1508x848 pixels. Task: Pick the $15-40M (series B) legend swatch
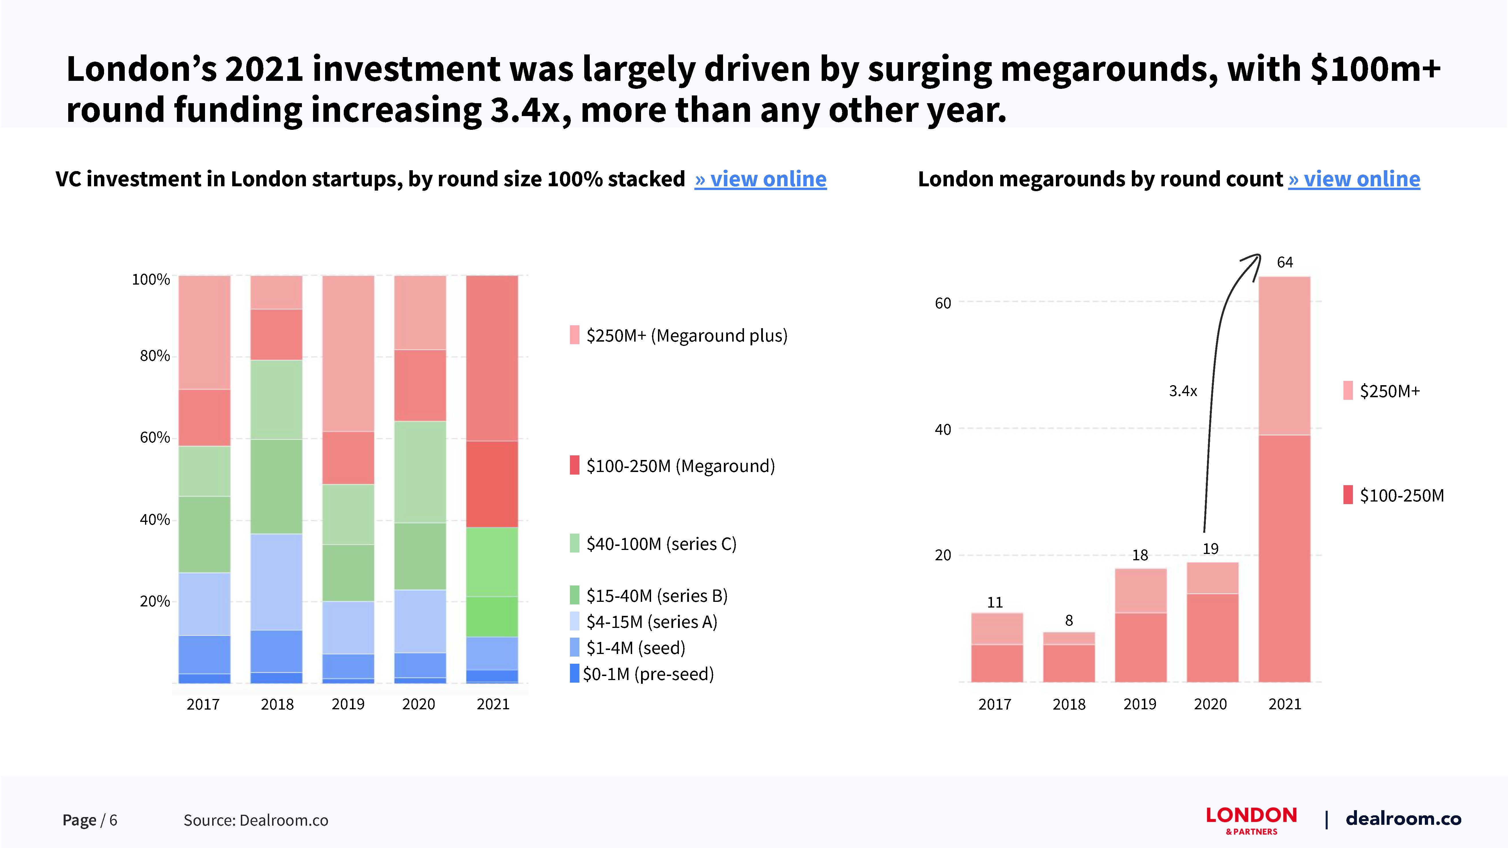point(574,595)
